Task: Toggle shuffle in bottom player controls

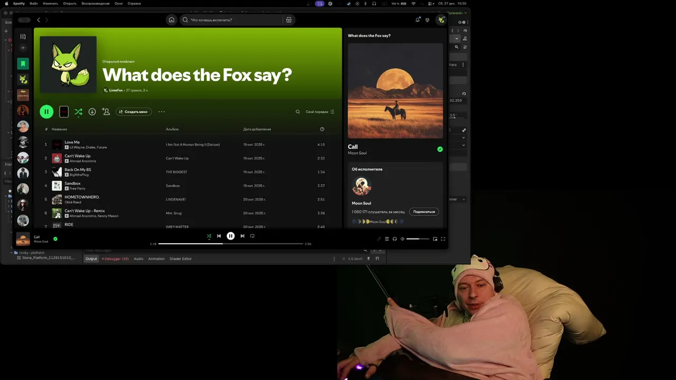Action: pyautogui.click(x=209, y=236)
